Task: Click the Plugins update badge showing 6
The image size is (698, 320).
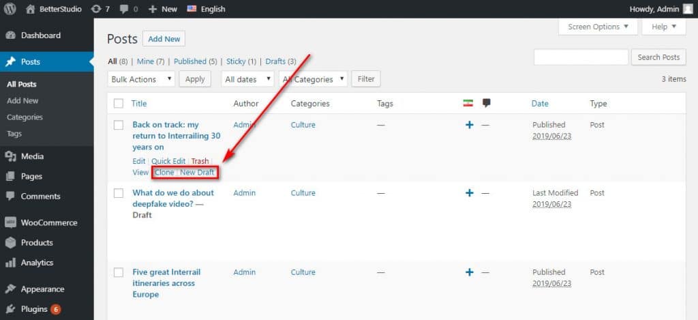Action: point(56,309)
